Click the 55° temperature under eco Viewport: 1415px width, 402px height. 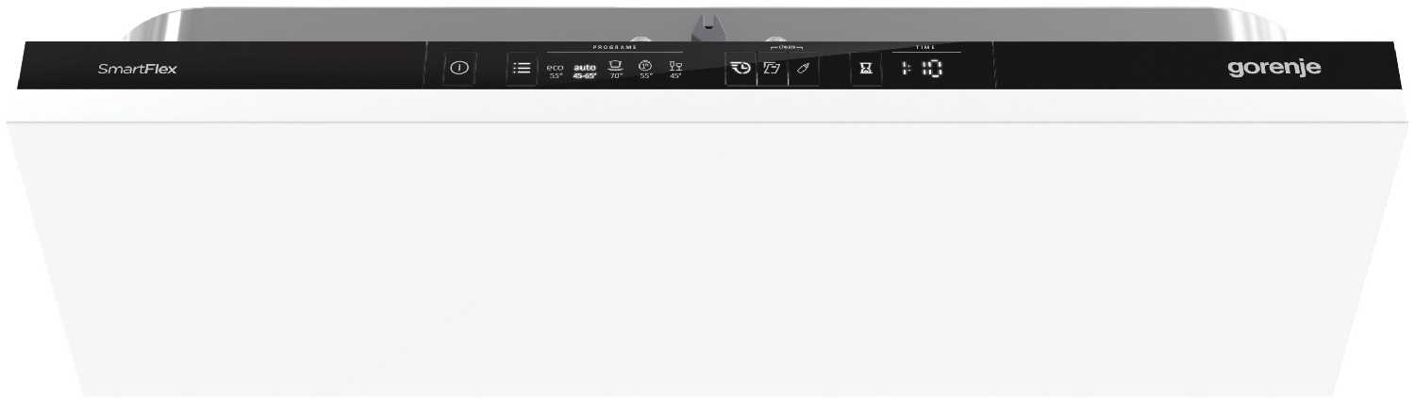[555, 76]
